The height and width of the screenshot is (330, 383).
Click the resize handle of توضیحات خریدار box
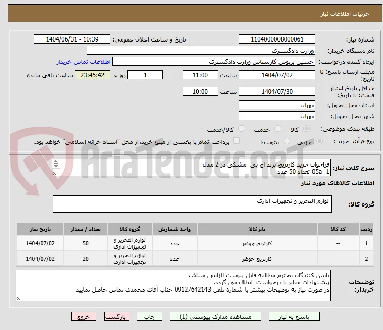pyautogui.click(x=18, y=298)
